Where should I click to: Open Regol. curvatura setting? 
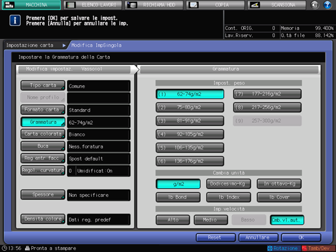[43, 170]
